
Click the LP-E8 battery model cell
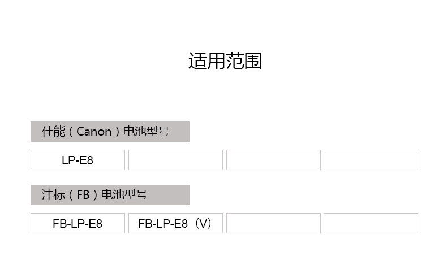coord(78,160)
